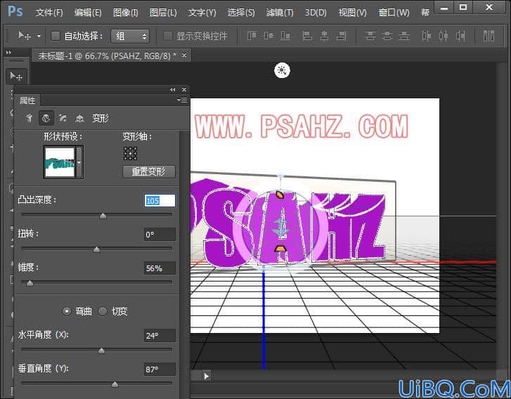Click the 扭转 slider handle
The height and width of the screenshot is (399, 511).
96,249
